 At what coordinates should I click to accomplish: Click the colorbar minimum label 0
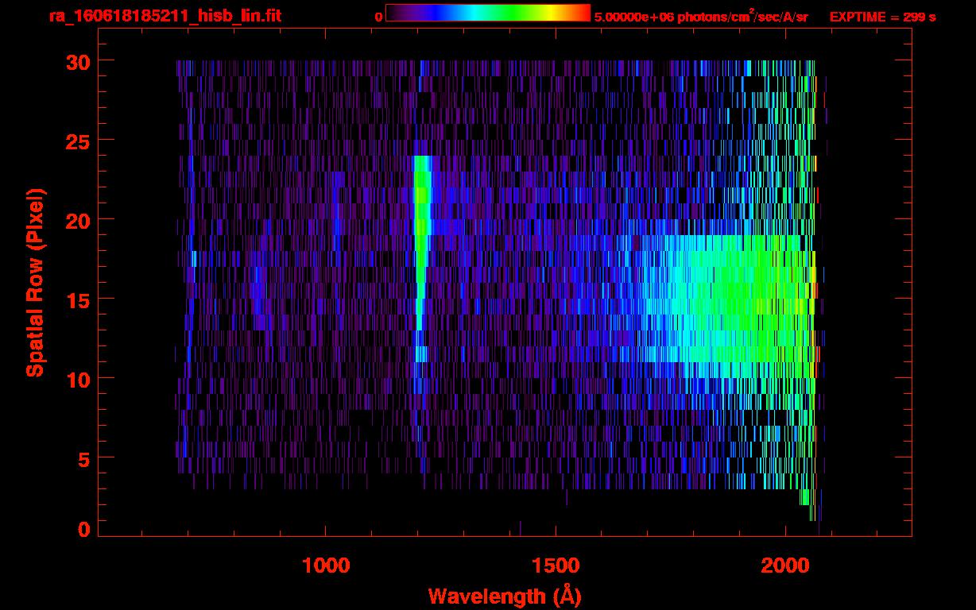(378, 17)
